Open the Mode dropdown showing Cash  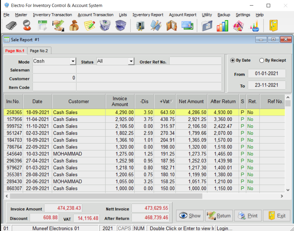tap(73, 61)
